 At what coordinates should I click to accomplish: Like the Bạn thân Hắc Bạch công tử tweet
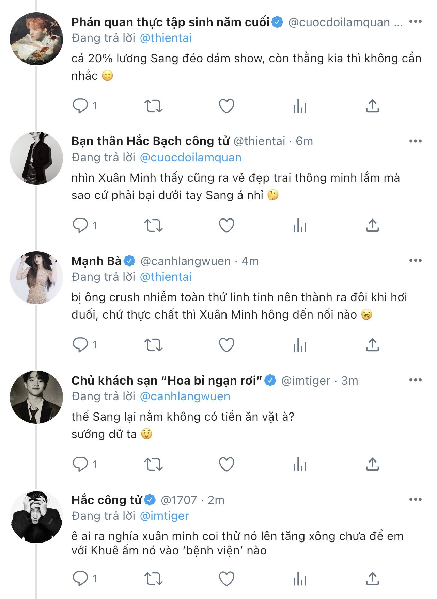pyautogui.click(x=227, y=225)
